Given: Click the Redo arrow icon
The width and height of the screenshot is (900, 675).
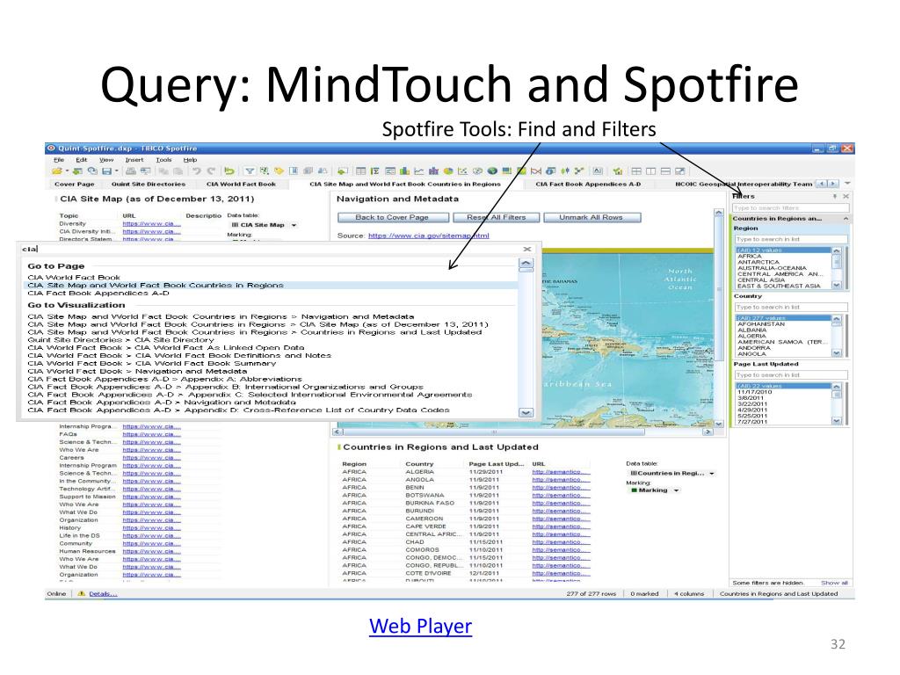Looking at the screenshot, I should click(211, 171).
